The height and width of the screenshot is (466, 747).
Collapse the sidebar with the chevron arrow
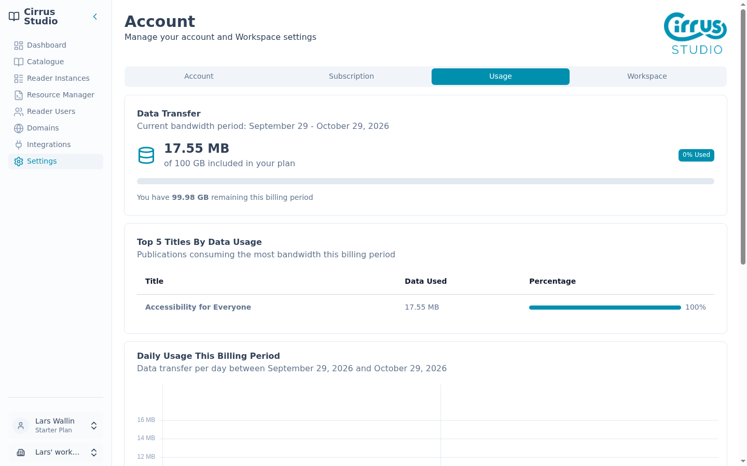tap(95, 17)
